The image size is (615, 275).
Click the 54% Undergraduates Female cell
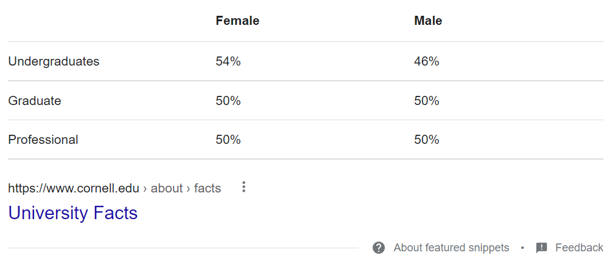[x=228, y=61]
